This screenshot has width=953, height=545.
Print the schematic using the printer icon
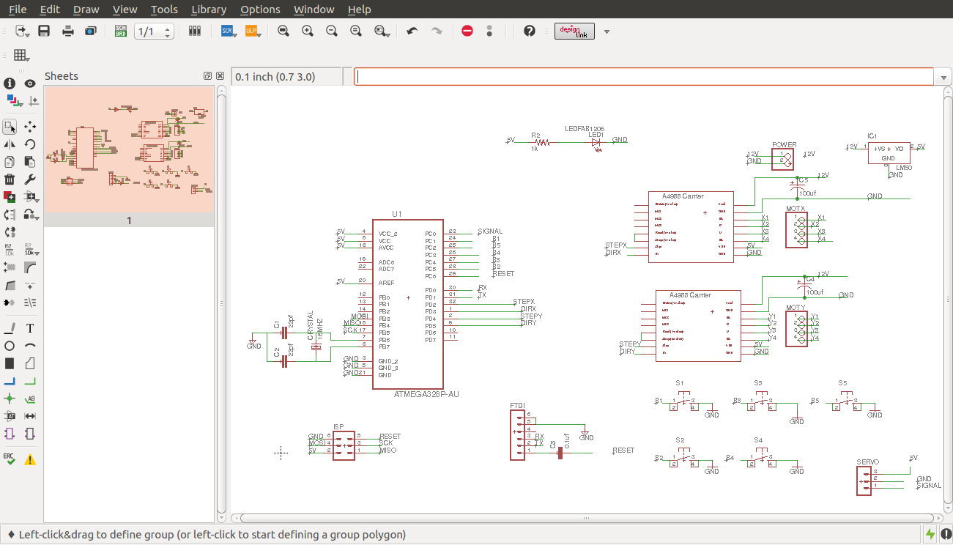[x=68, y=31]
